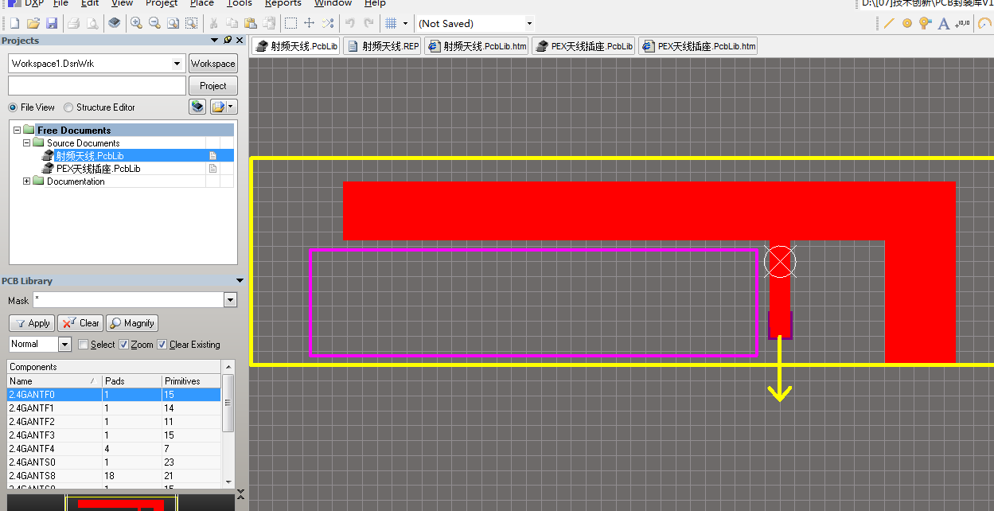Open the Reports menu
The height and width of the screenshot is (511, 994).
coord(283,3)
